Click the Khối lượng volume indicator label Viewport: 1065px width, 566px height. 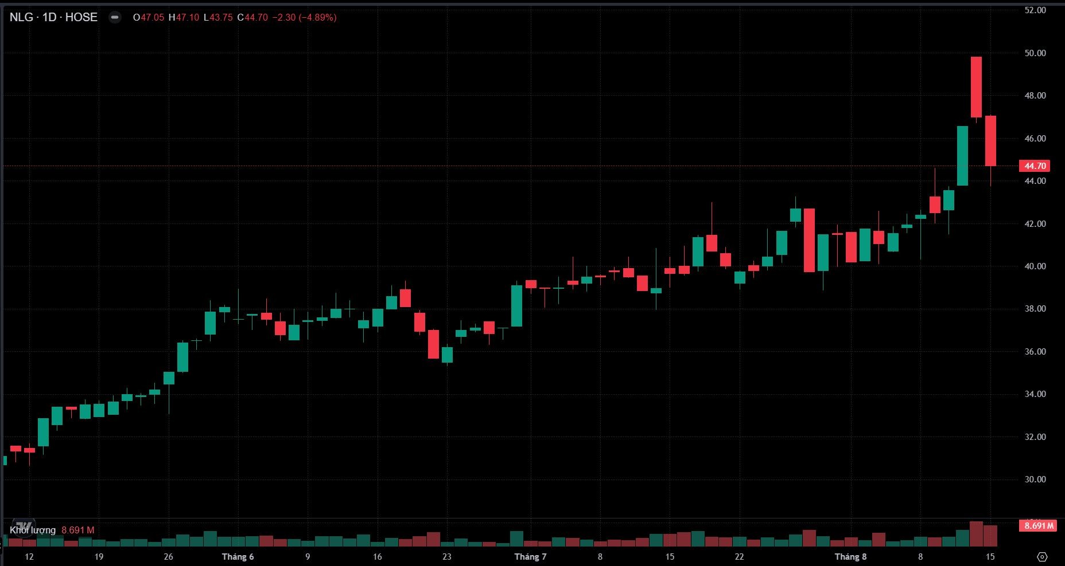33,530
